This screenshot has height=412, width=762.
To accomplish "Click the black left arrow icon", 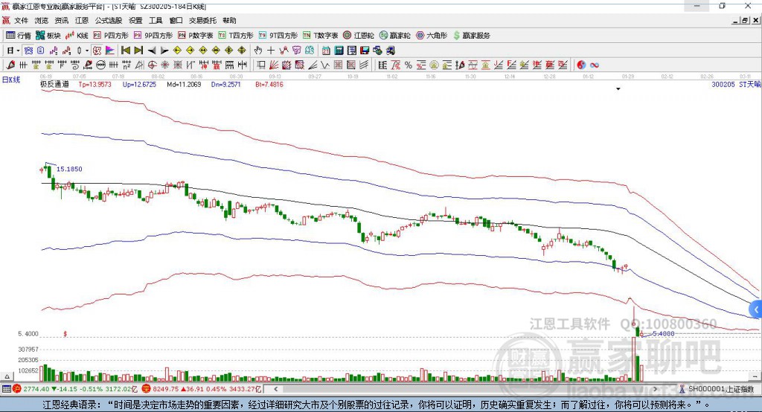I will pos(152,51).
